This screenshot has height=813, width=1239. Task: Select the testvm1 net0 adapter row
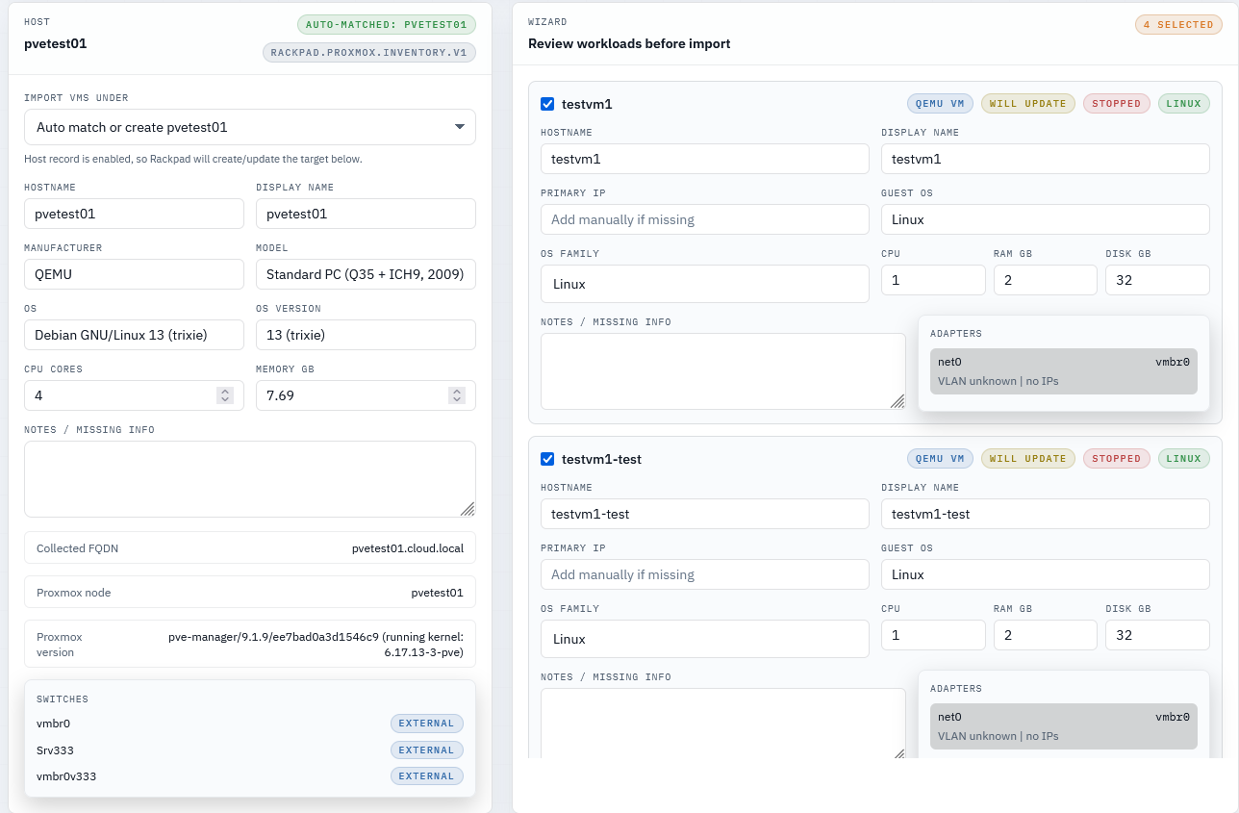click(x=1064, y=371)
